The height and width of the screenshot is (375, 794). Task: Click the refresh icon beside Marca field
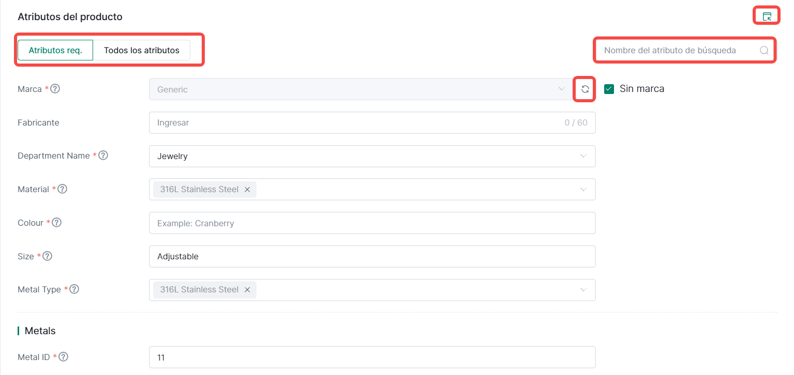click(585, 89)
